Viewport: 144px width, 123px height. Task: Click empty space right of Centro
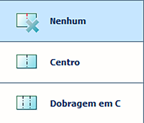coord(111,62)
